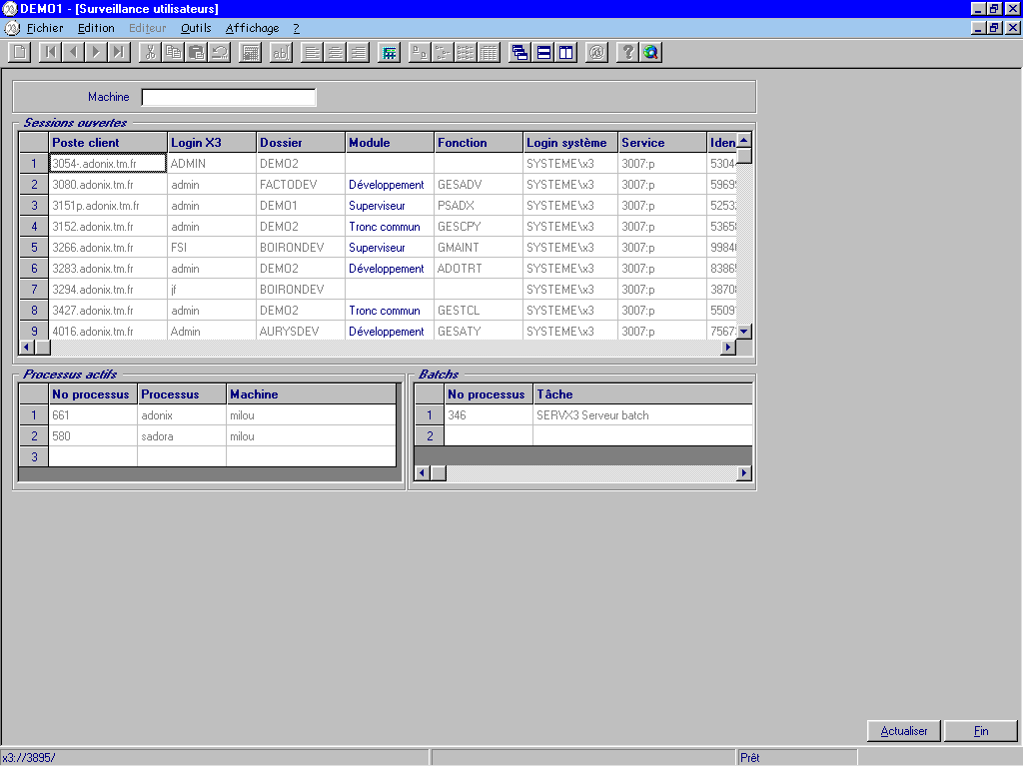Activate the cascade windows toolbar icon

519,52
